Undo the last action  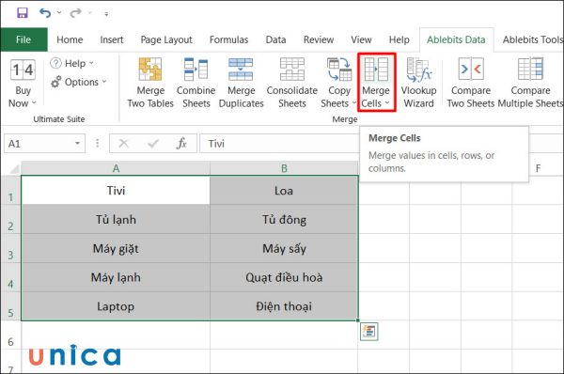[x=44, y=13]
